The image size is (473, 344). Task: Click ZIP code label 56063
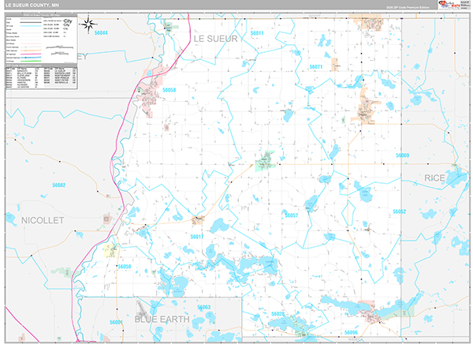tap(203, 307)
